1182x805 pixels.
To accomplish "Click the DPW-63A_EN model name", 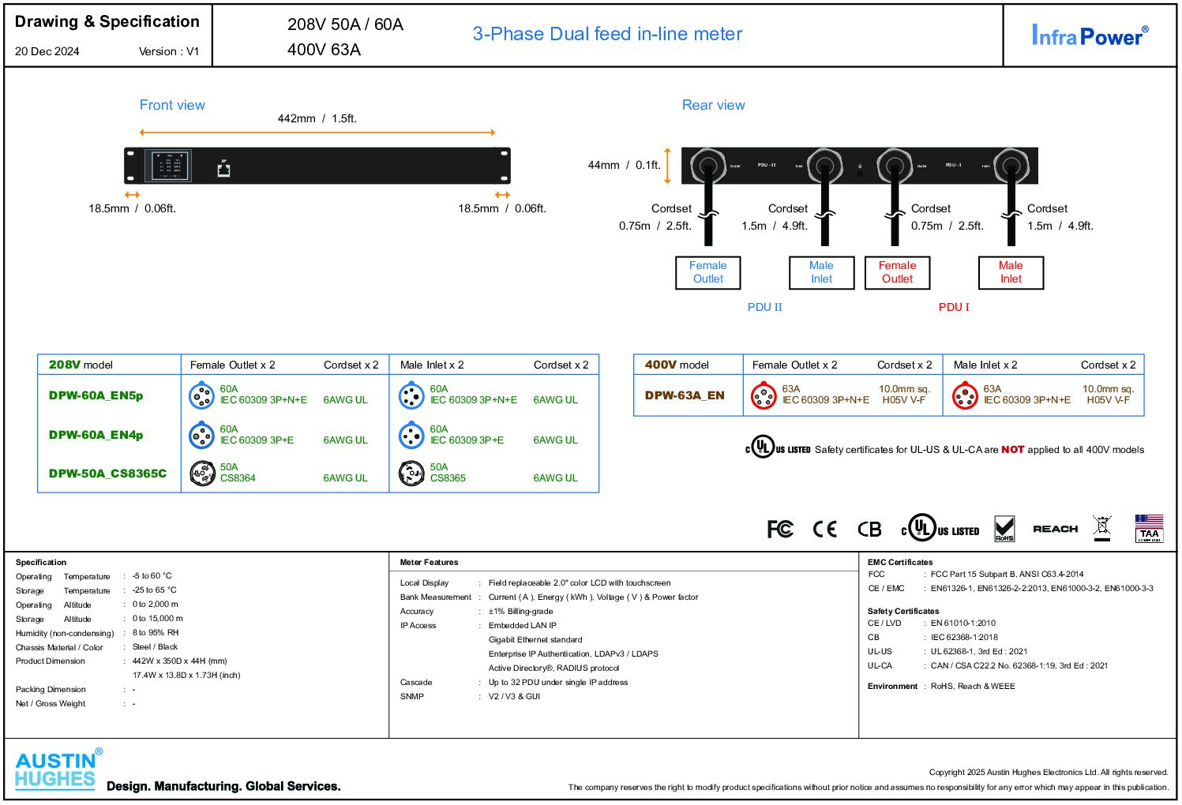I will tap(685, 395).
